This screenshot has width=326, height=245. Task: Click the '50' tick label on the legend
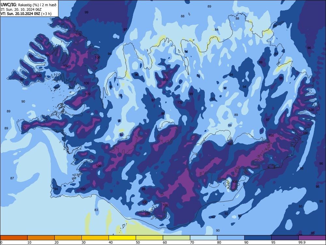(x=138, y=242)
